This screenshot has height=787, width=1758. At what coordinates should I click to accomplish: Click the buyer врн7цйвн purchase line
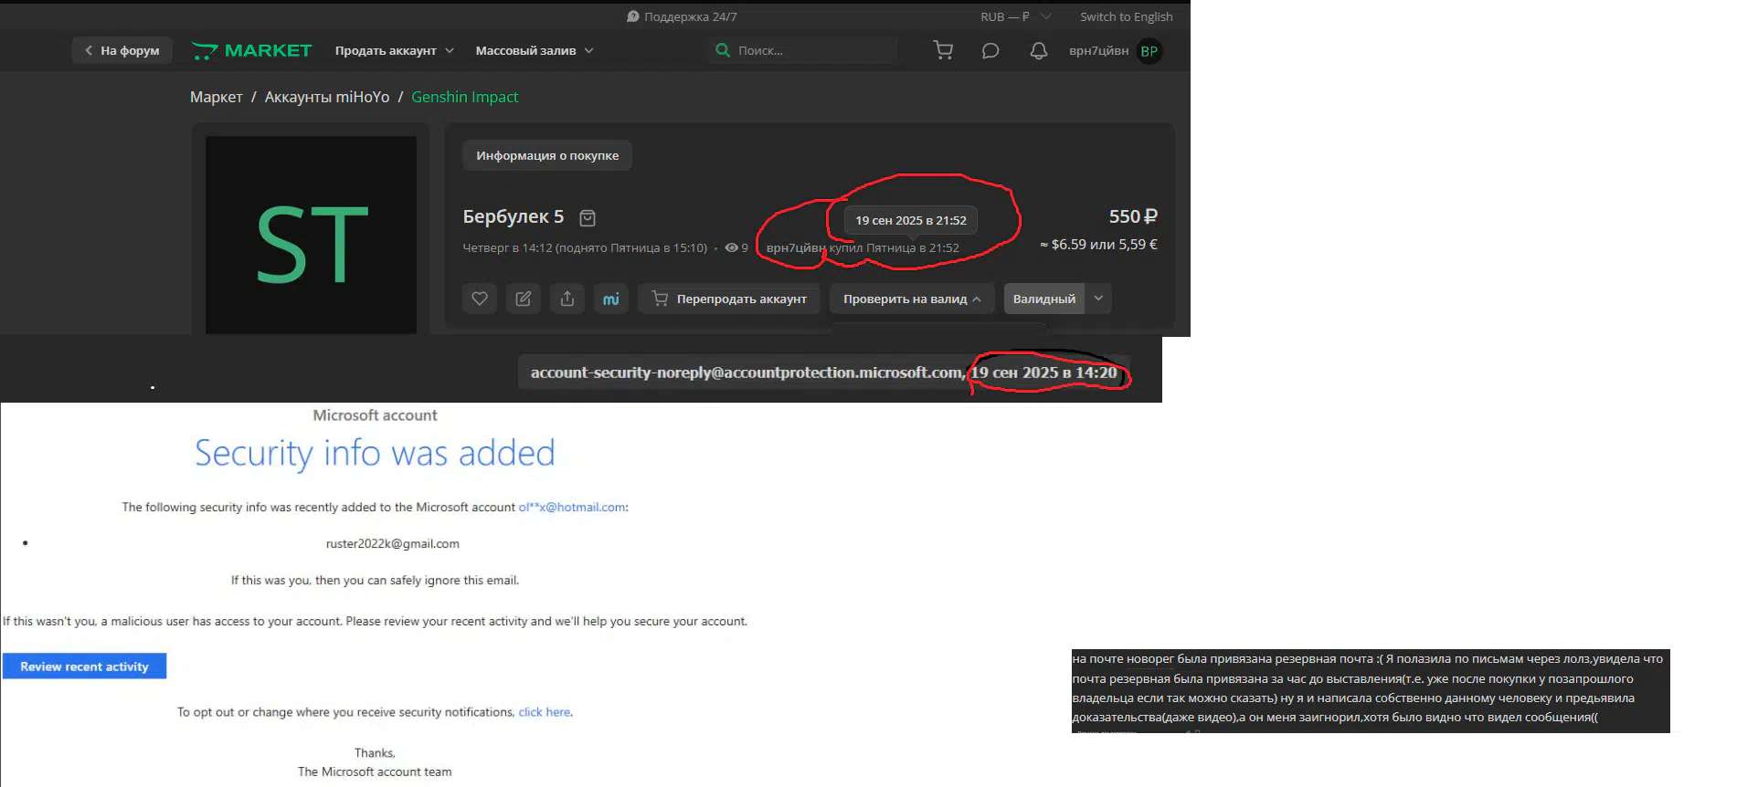tap(863, 247)
